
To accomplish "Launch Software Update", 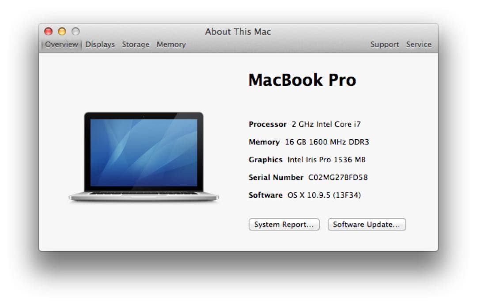I will click(367, 225).
